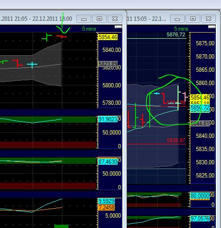Screen dimensions: 221x228
Task: Click the tall light green candle in right chart
Action: coord(178,98)
